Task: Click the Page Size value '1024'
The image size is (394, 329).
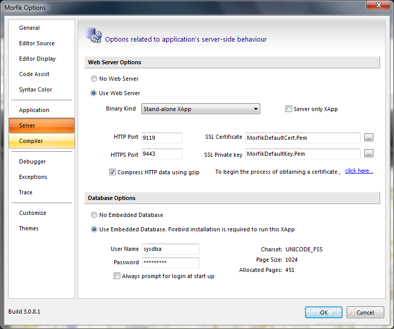Action: (291, 260)
